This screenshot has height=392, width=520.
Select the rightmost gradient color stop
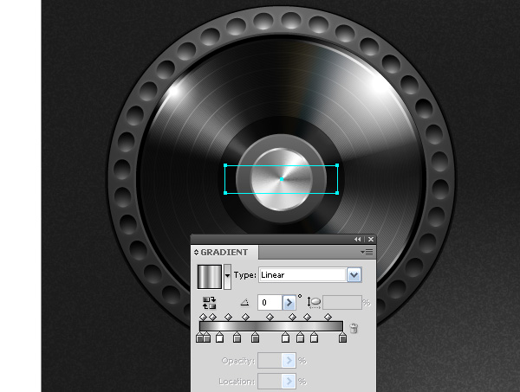click(x=342, y=338)
